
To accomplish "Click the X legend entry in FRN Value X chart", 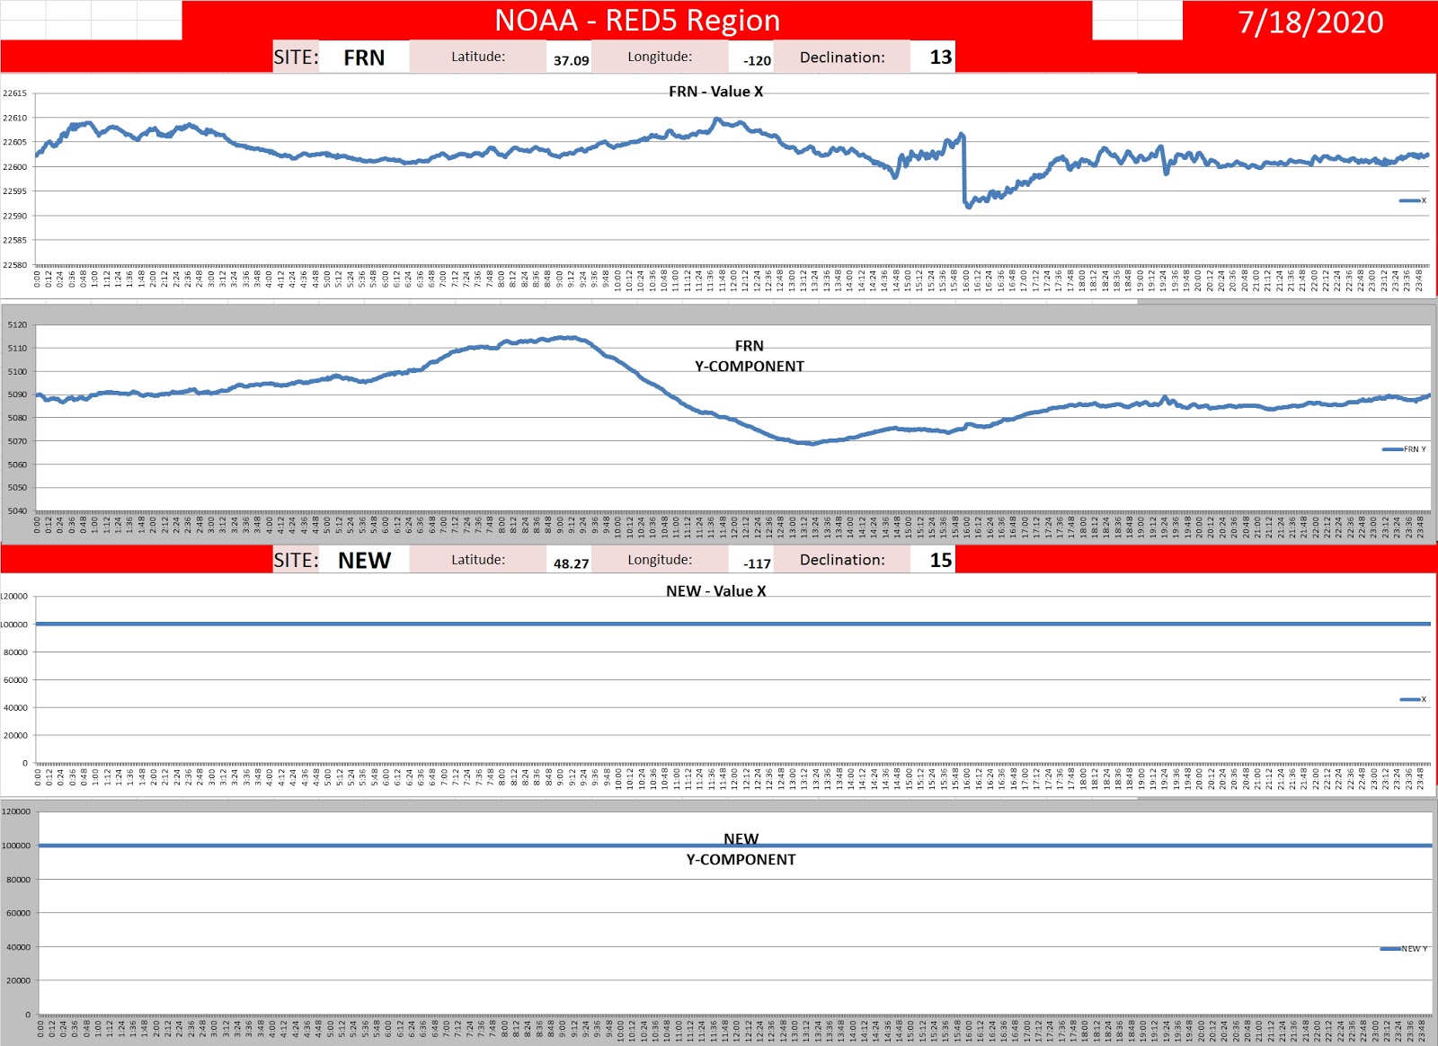I will click(1413, 200).
